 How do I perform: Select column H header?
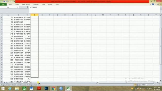[x=65, y=15]
